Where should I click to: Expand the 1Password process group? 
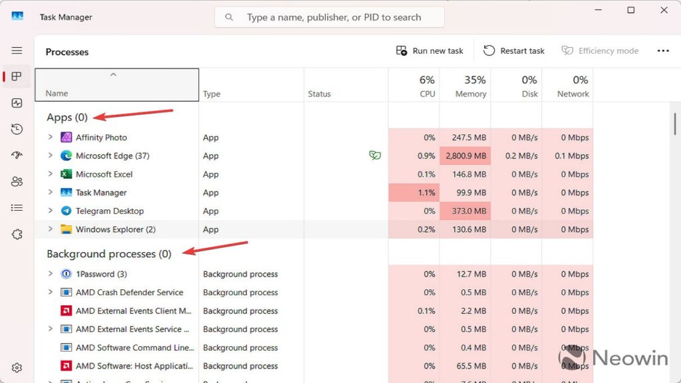51,274
